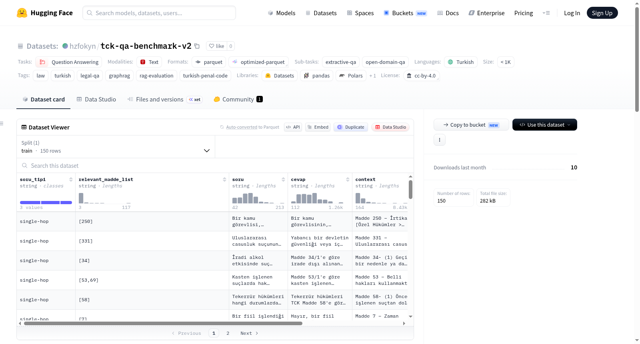
Task: Open the Auto-converted link
Action: 242,127
